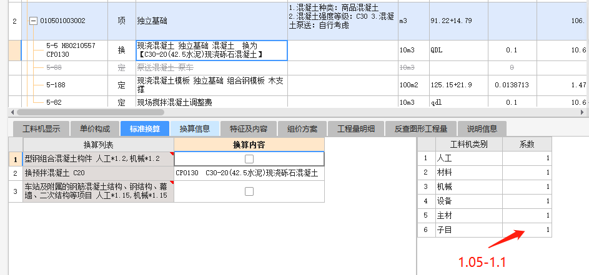This screenshot has width=589, height=275.
Task: Select the 子目 category row
Action: pos(469,229)
